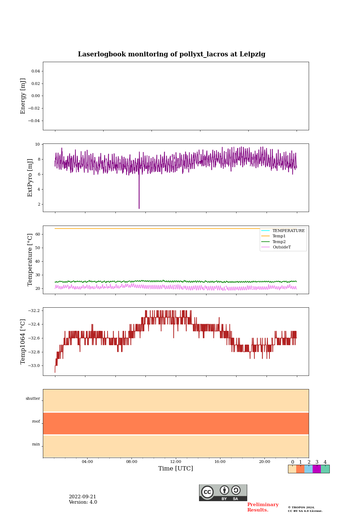
Task: Click the orange roof status band
Action: pyautogui.click(x=176, y=423)
